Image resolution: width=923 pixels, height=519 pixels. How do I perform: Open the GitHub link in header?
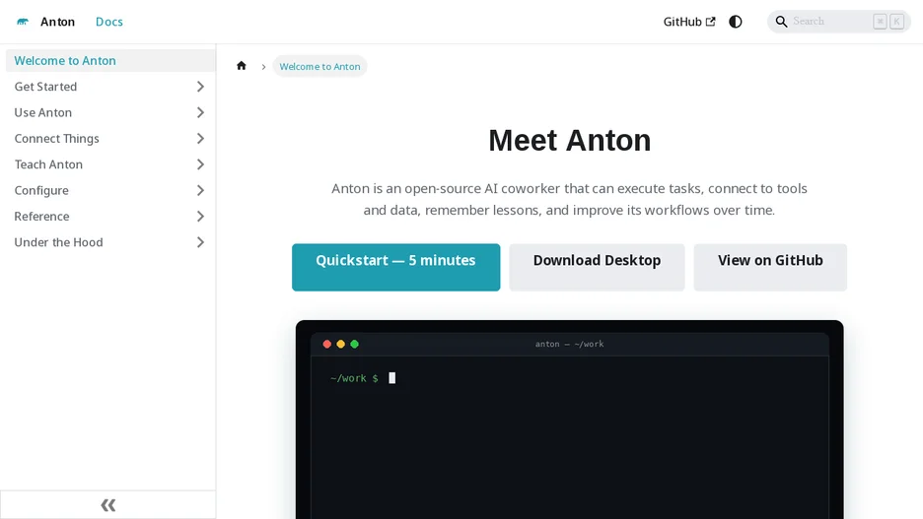pyautogui.click(x=689, y=22)
